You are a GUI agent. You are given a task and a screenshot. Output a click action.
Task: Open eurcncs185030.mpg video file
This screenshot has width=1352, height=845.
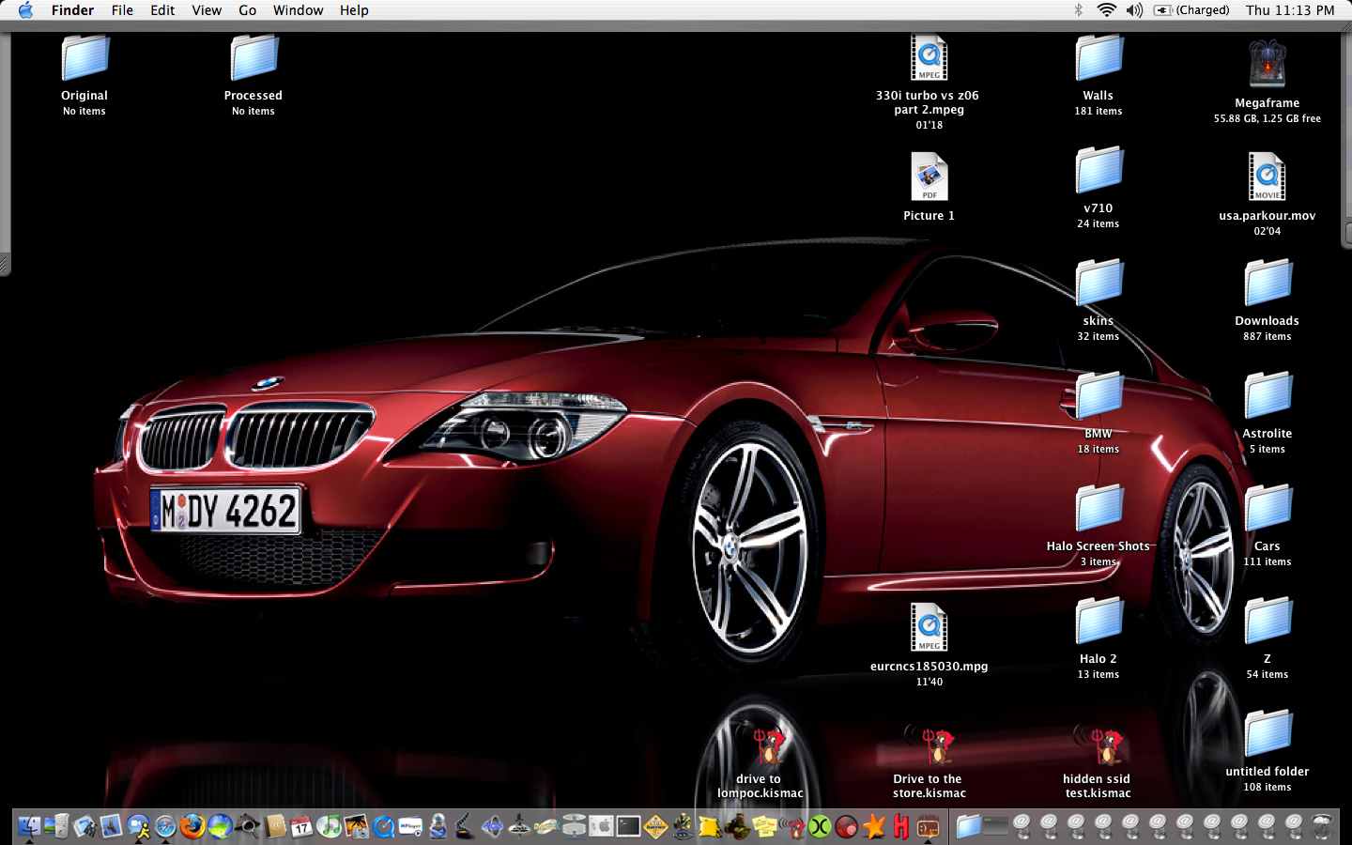[929, 627]
